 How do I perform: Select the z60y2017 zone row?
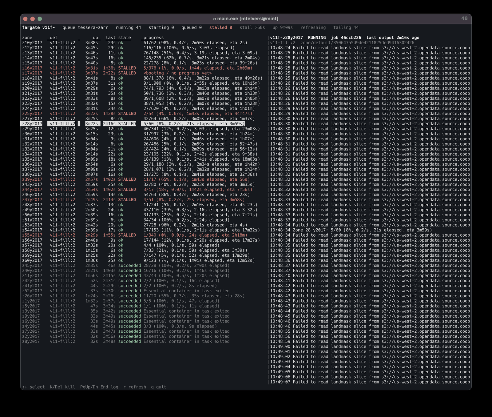[138, 260]
